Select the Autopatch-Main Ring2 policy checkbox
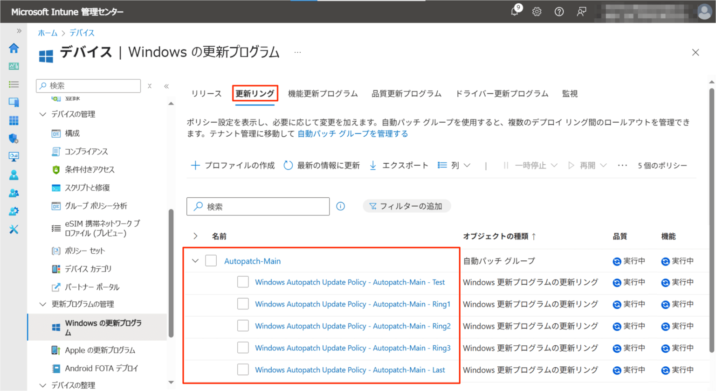716x391 pixels. click(x=243, y=325)
